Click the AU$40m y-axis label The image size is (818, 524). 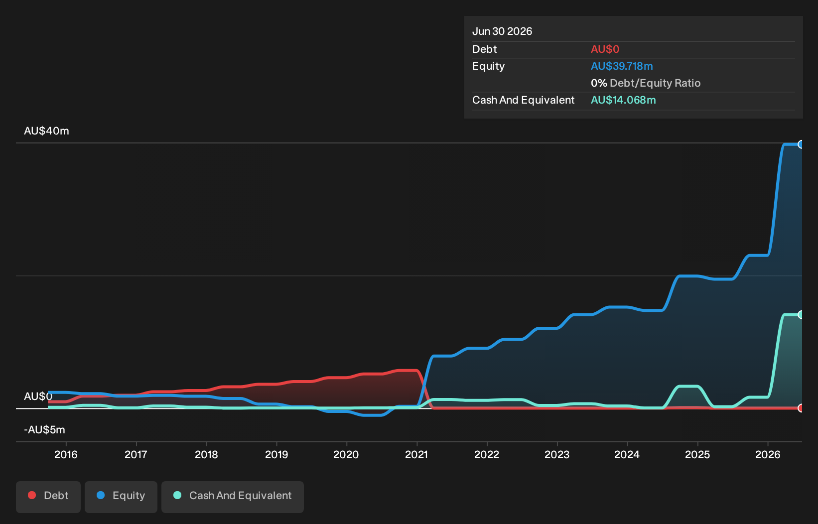(46, 131)
